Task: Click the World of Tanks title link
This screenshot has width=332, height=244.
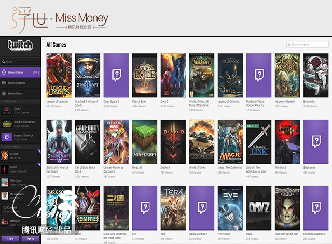Action: coord(197,167)
